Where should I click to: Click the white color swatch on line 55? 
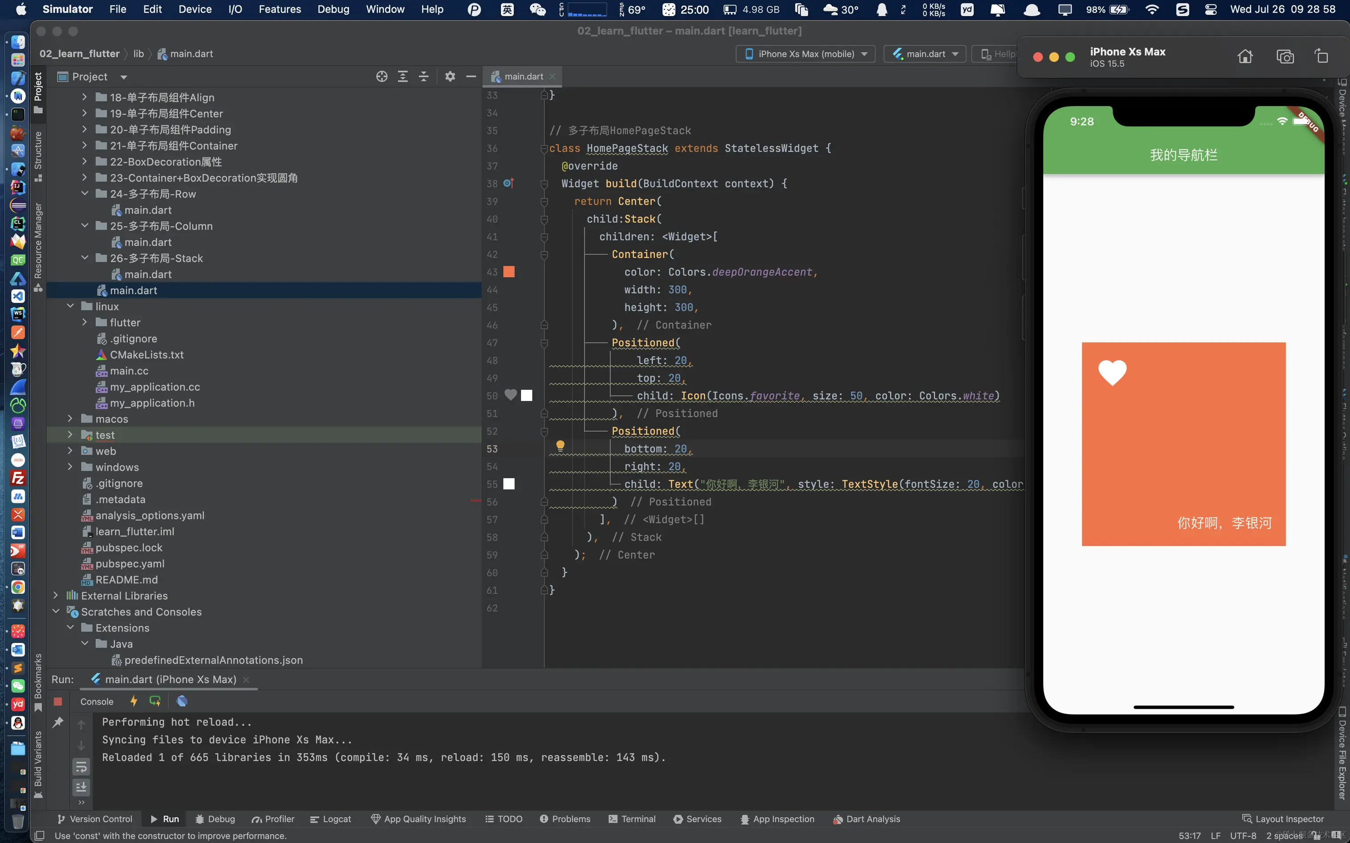509,484
